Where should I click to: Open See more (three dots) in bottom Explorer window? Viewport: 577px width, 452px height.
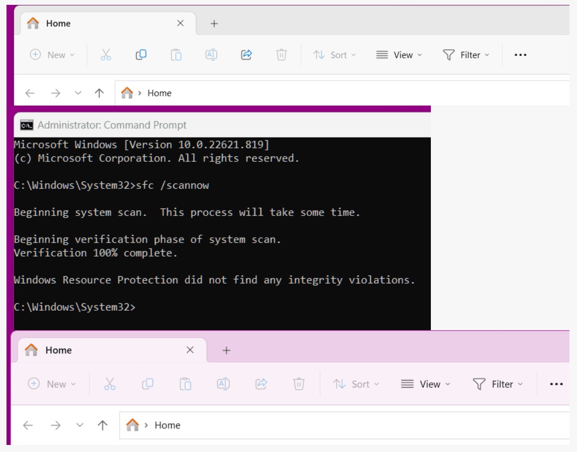[556, 384]
